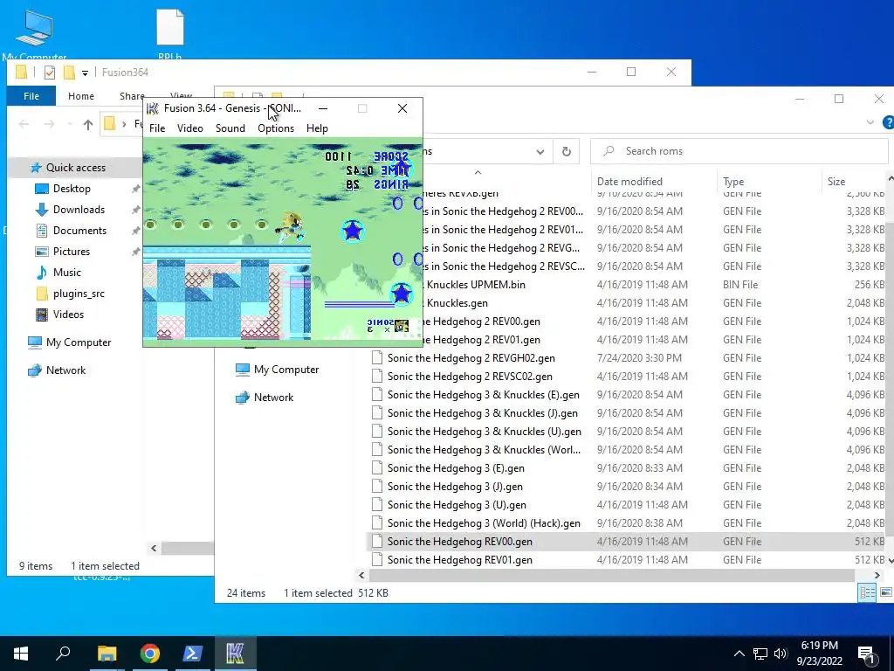This screenshot has height=671, width=894.
Task: Click the File tab in Fusion364 explorer window
Action: coord(31,96)
